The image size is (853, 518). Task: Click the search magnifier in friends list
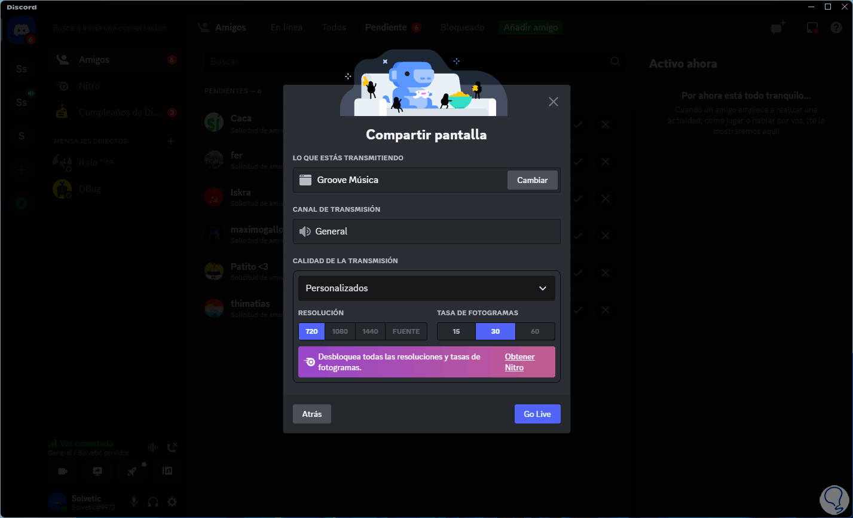(615, 61)
